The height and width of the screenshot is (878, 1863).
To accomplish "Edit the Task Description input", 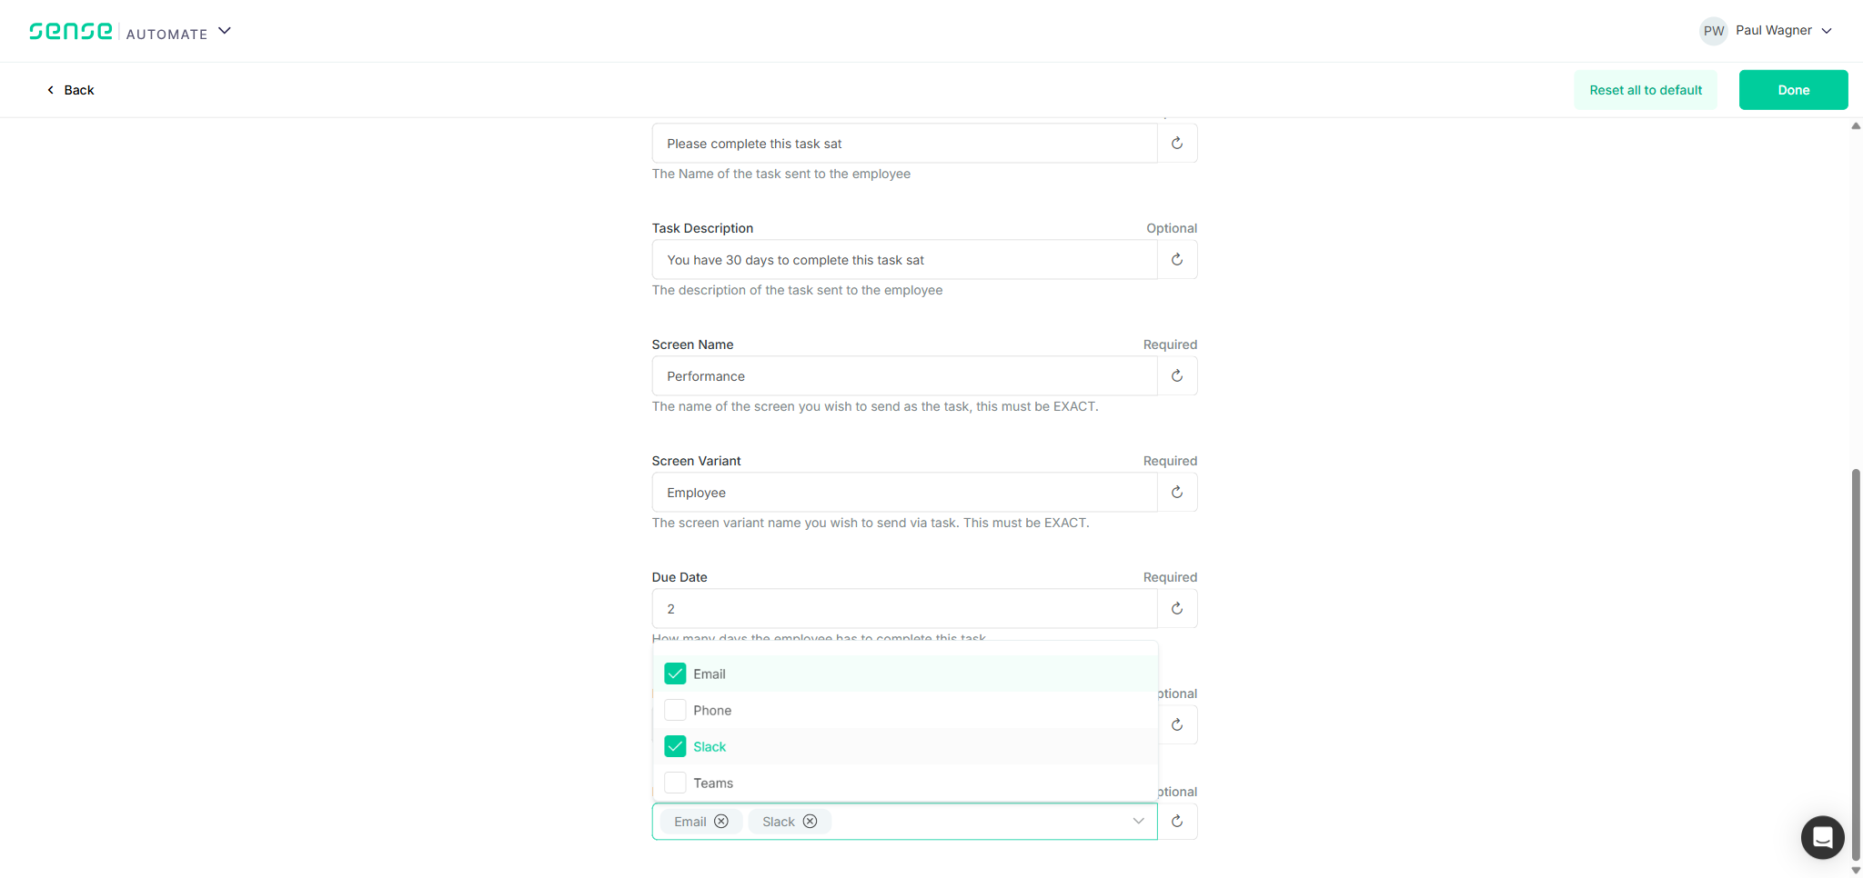I will click(904, 260).
